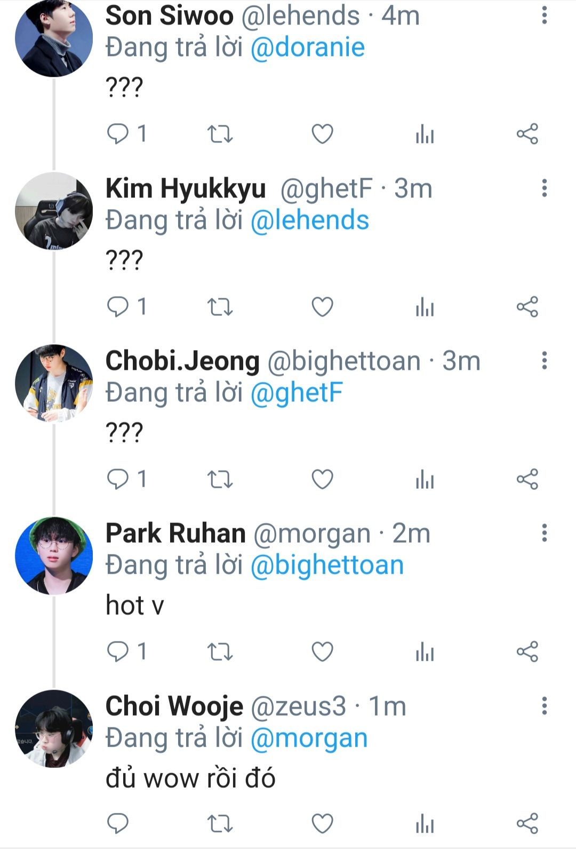The height and width of the screenshot is (849, 576).
Task: View analytics for Park Ruhan's tweet
Action: coord(425,652)
